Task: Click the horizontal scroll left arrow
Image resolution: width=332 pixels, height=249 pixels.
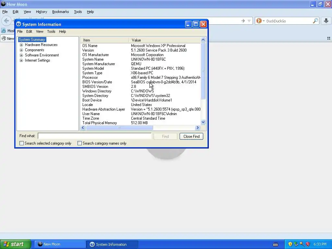Action: (83, 127)
